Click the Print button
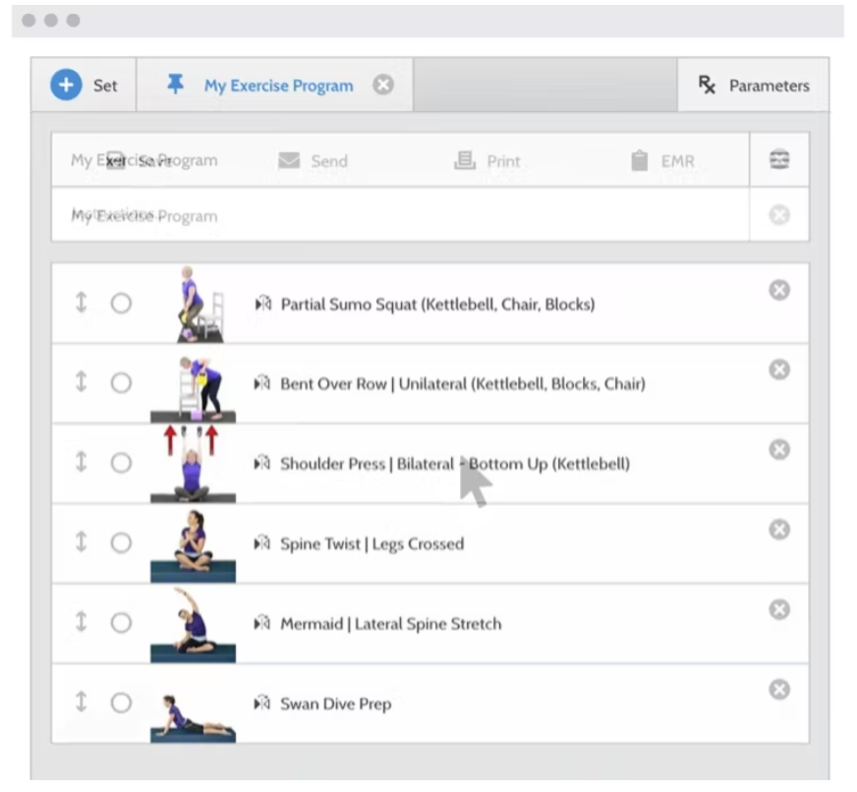The image size is (857, 792). (x=487, y=161)
